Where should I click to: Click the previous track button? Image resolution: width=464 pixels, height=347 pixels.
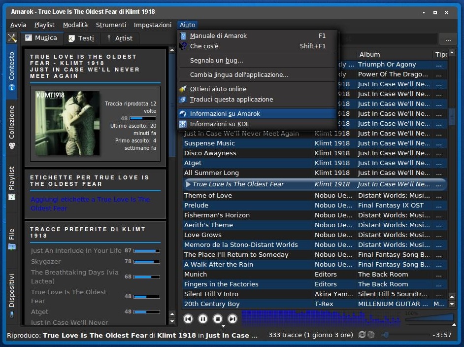point(188,318)
